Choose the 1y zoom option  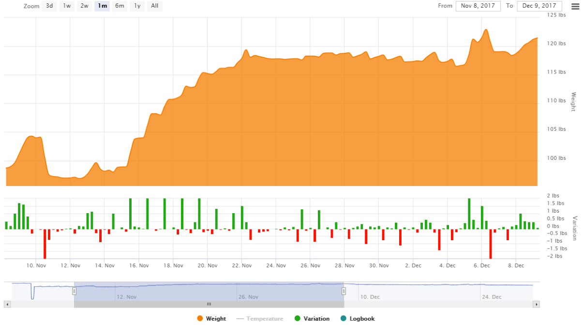(137, 6)
